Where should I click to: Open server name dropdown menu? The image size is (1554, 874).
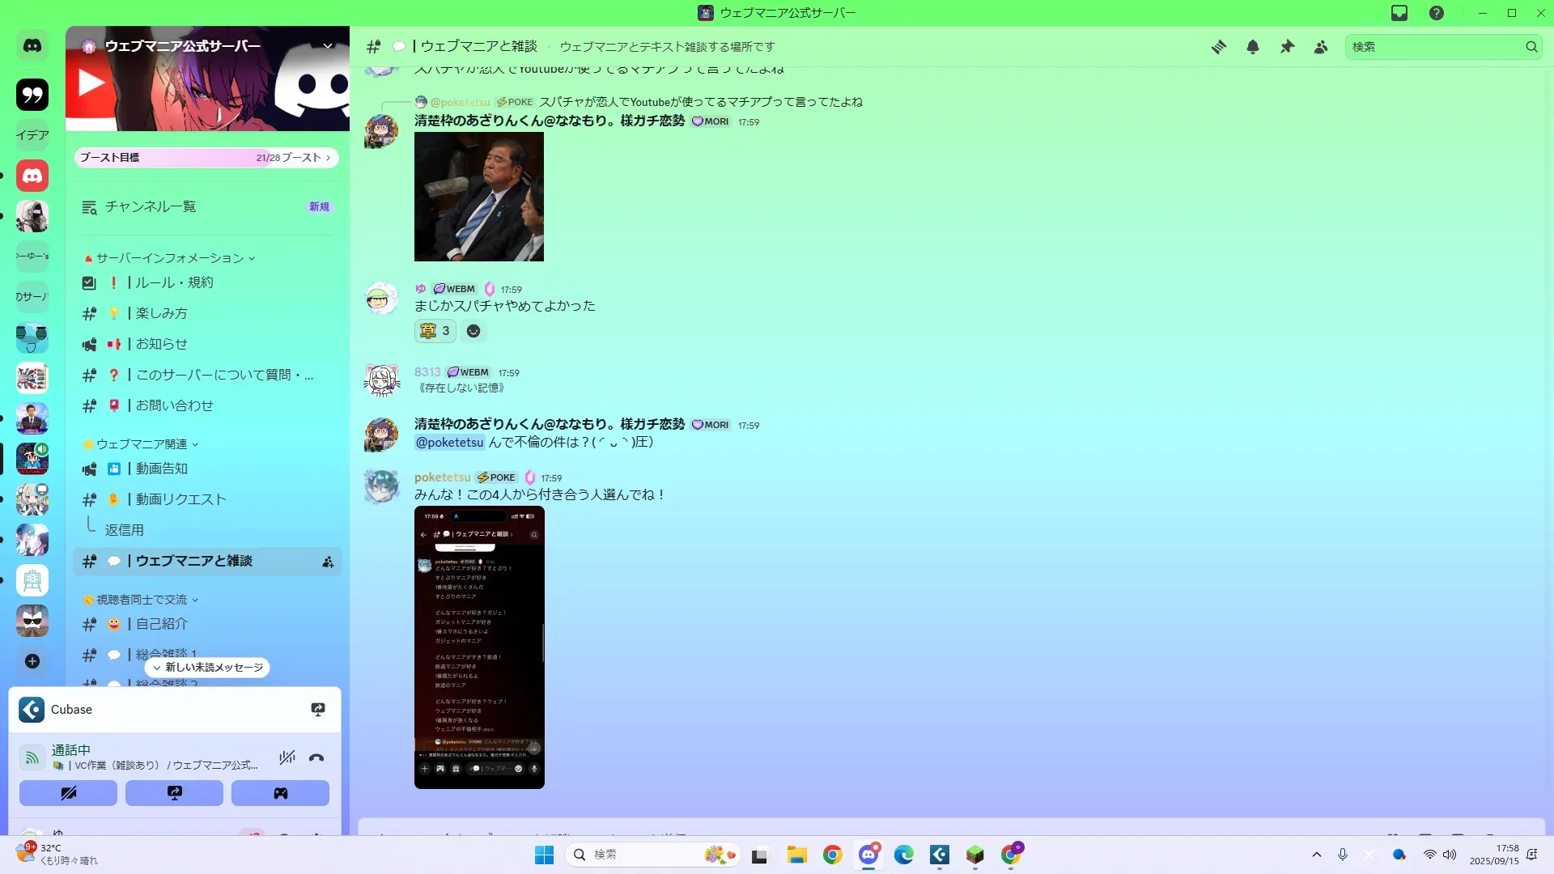click(328, 46)
